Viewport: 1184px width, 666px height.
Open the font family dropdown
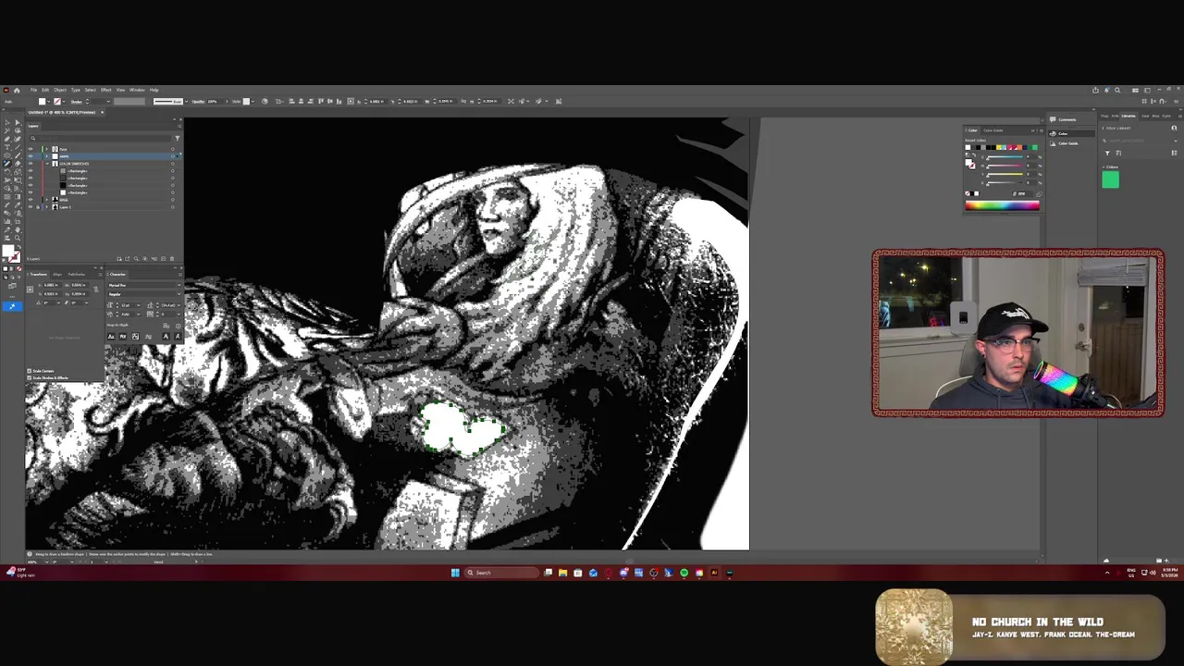coord(179,285)
